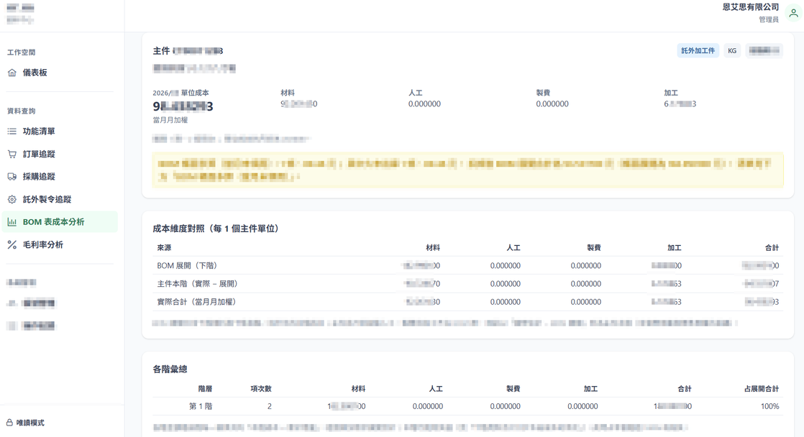The height and width of the screenshot is (437, 804).
Task: Click the 合計 column header in 成本維度對照
Action: click(772, 247)
